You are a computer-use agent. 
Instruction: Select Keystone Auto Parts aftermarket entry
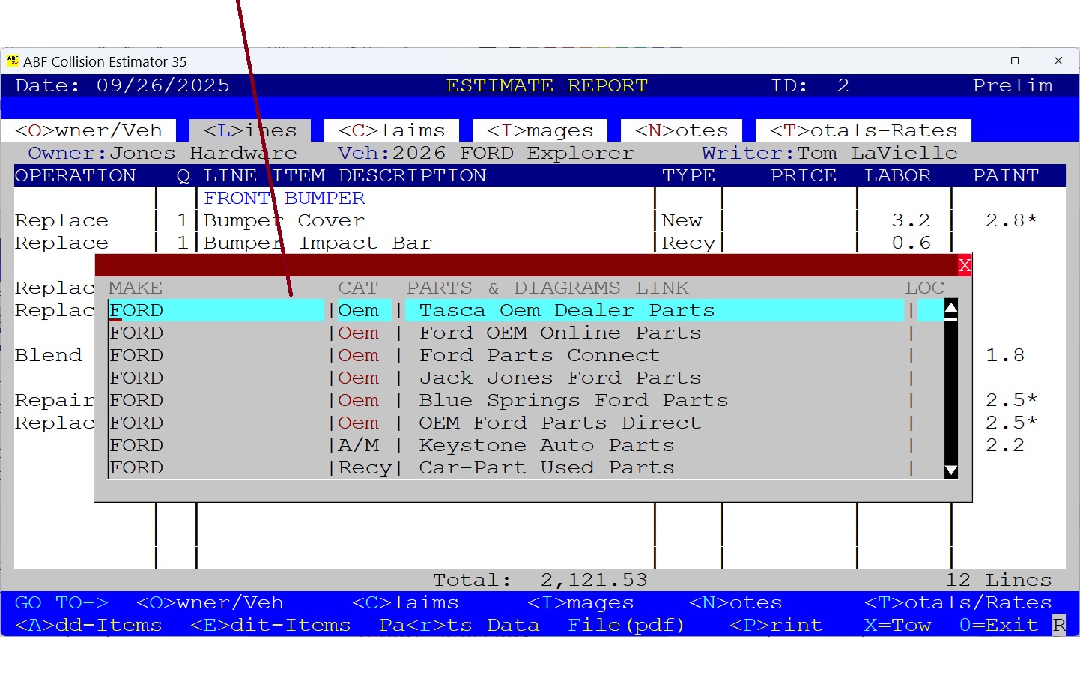(546, 445)
